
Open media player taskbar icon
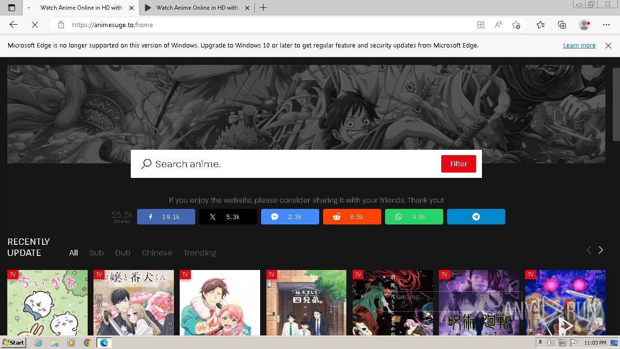(x=71, y=343)
